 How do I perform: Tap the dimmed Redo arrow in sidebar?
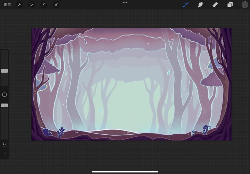(5, 153)
